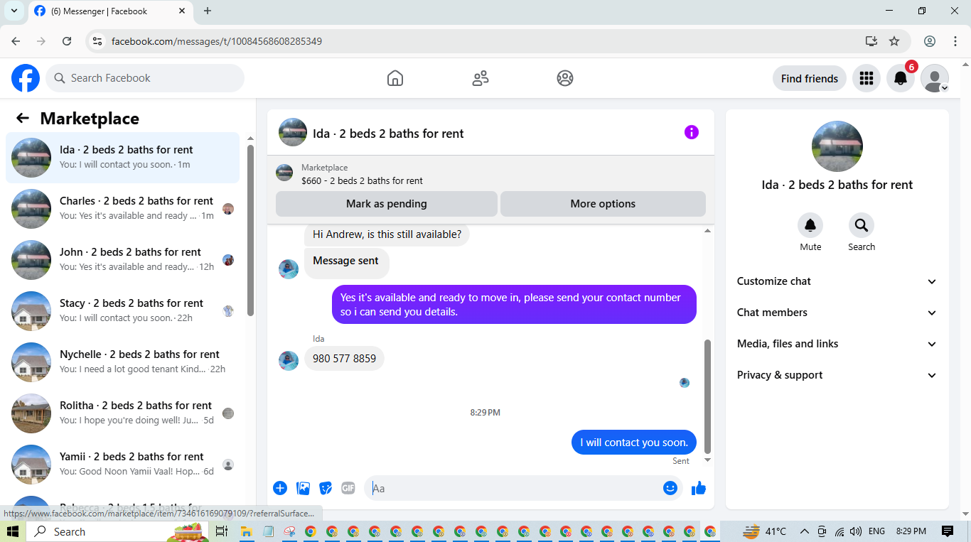971x542 pixels.
Task: Open Chrome tab search dropdown
Action: tap(14, 11)
